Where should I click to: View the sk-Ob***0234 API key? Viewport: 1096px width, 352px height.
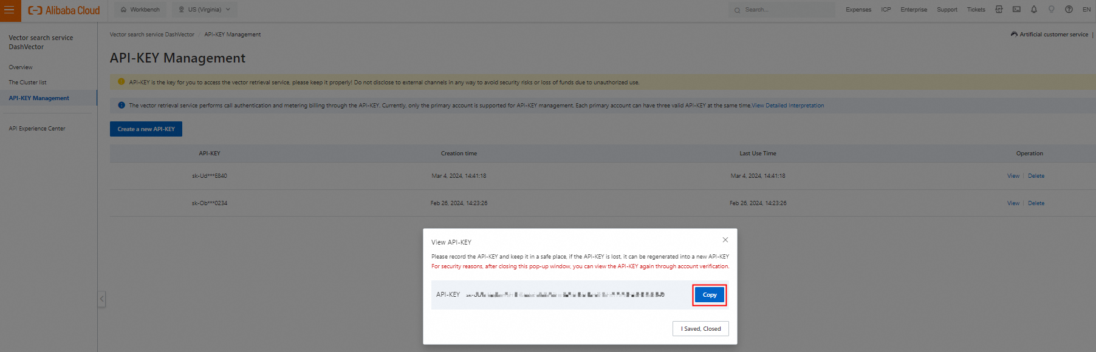[x=1013, y=203]
